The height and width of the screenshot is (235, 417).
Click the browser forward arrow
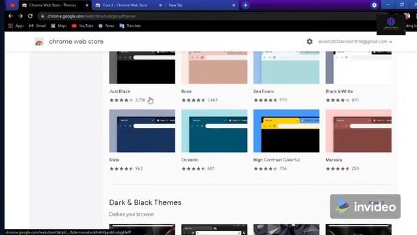point(20,16)
